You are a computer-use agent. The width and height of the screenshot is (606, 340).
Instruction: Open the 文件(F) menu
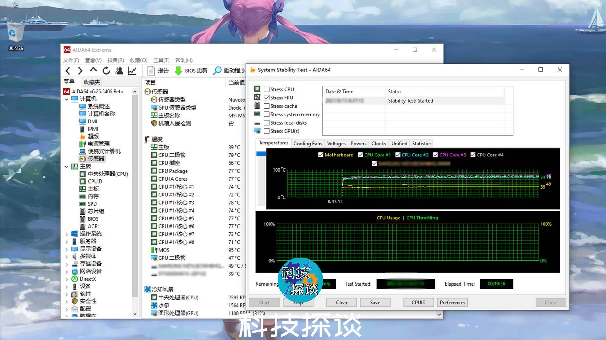pos(71,60)
